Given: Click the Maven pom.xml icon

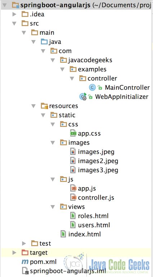Looking at the screenshot, I should point(25,262).
